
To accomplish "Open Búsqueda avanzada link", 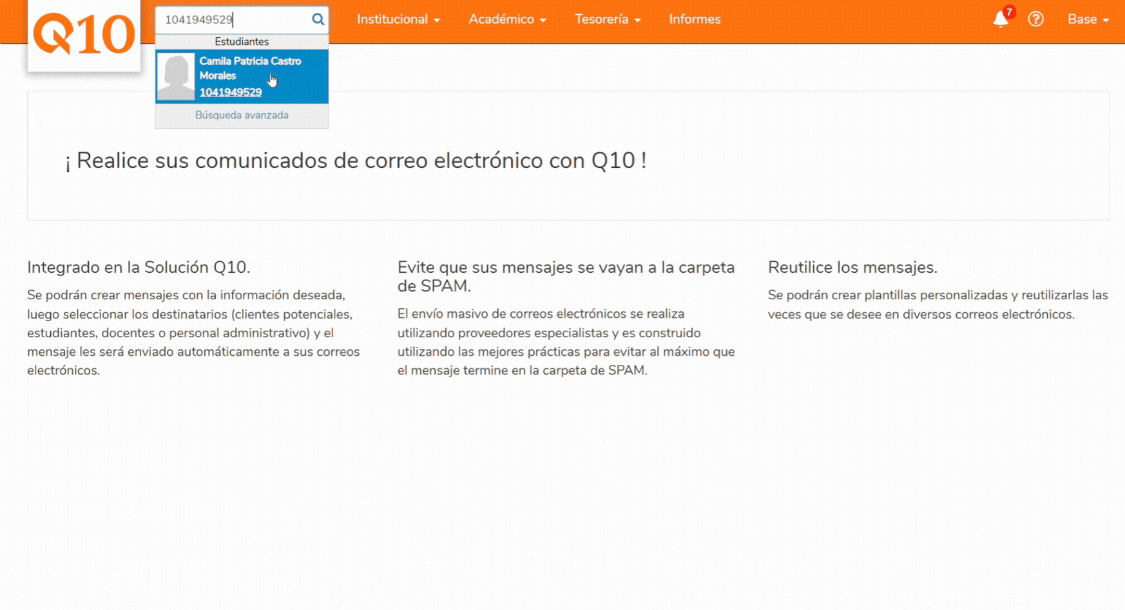I will tap(242, 115).
